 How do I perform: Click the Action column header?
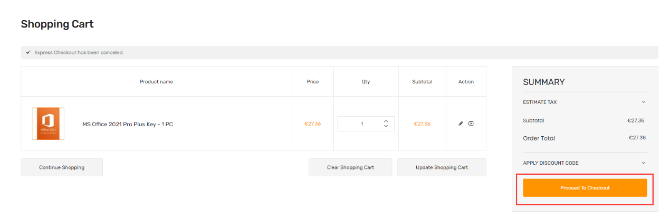(466, 82)
